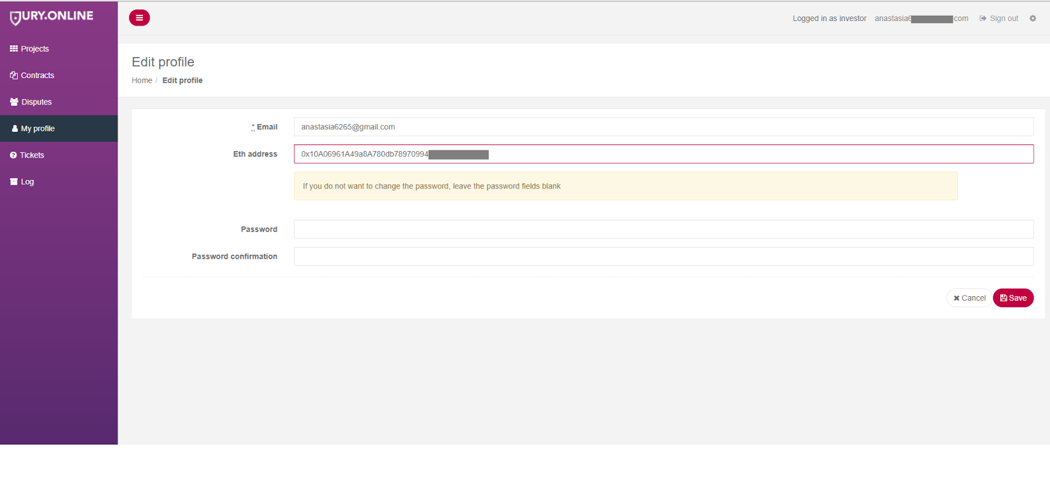This screenshot has height=480, width=1050.
Task: Click the logged-in email in header
Action: [921, 18]
